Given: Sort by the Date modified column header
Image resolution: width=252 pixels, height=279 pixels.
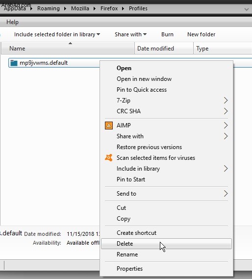Looking at the screenshot, I should [x=164, y=49].
